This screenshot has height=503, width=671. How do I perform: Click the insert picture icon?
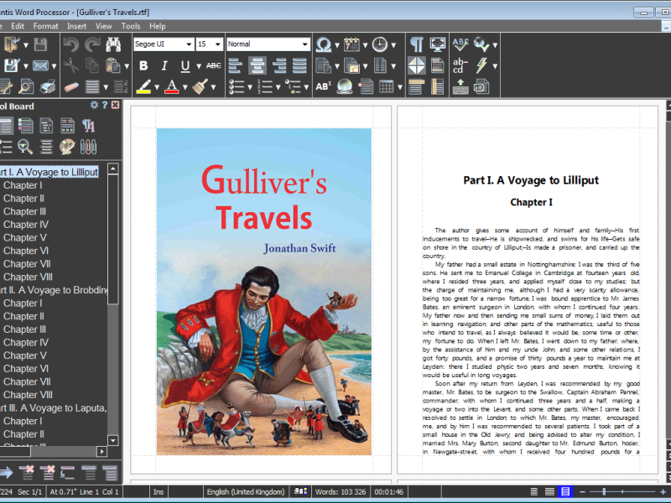click(351, 65)
